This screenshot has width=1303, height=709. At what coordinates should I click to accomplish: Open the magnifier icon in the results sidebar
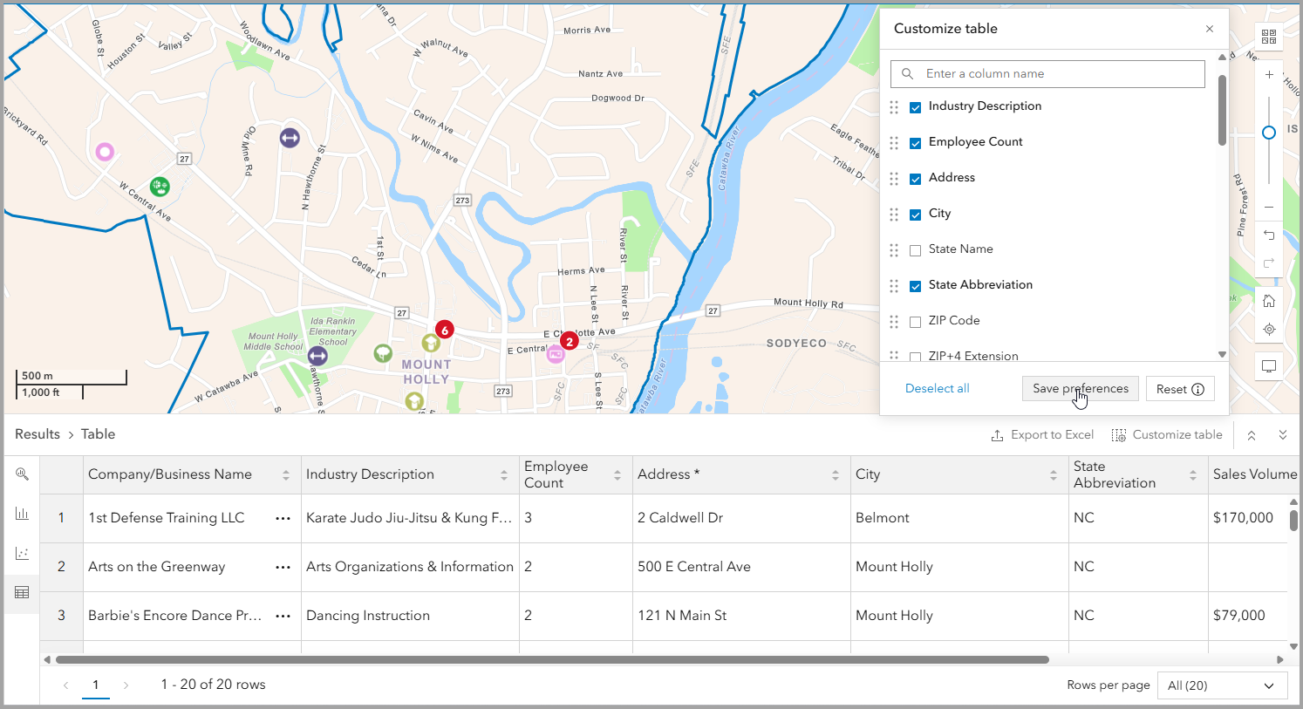tap(22, 474)
